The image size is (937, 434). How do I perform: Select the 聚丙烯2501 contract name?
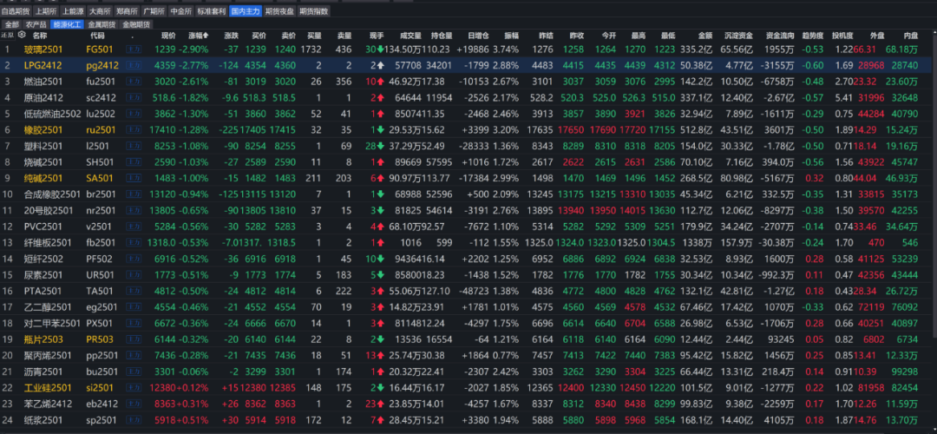(x=48, y=356)
